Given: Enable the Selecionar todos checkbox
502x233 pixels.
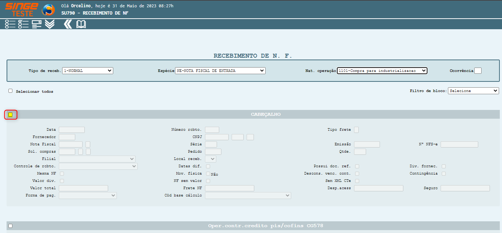Looking at the screenshot, I should pos(11,91).
